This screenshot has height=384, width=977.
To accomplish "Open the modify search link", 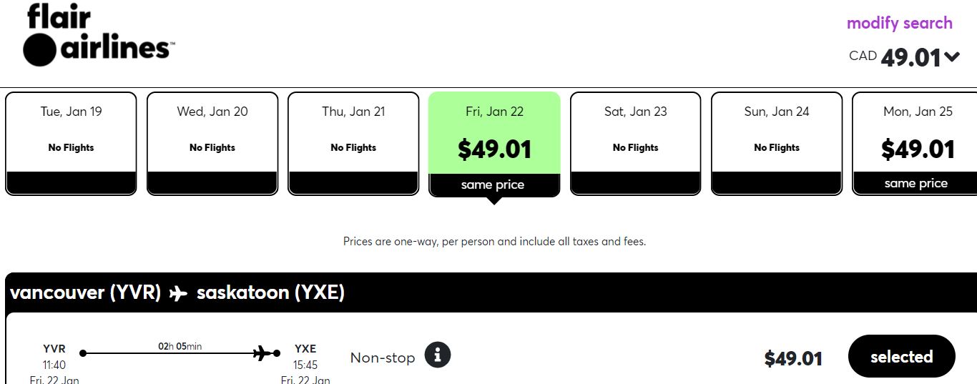I will click(899, 23).
